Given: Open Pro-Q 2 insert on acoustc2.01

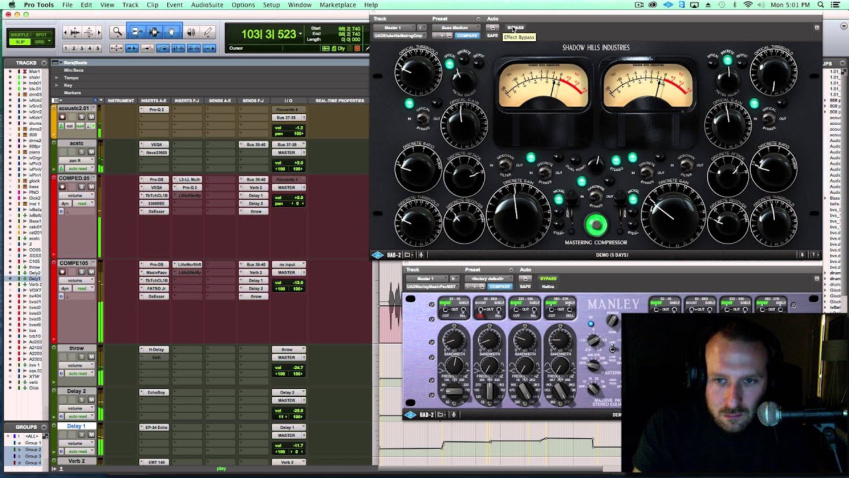Looking at the screenshot, I should [x=154, y=110].
